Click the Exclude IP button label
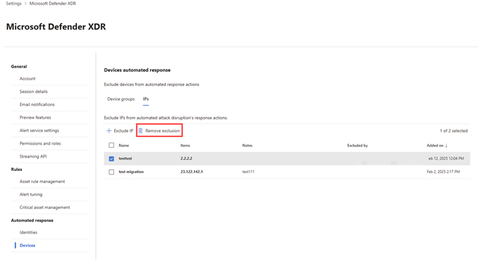This screenshot has width=485, height=266. [x=124, y=131]
